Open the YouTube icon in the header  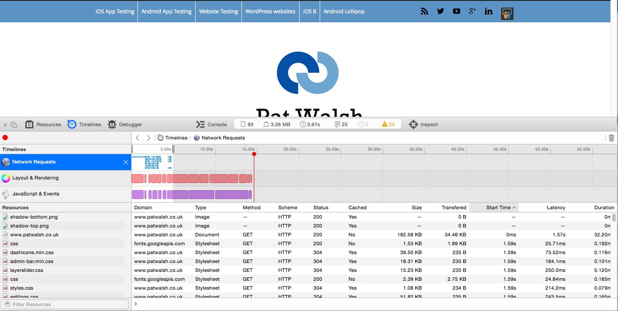tap(456, 12)
